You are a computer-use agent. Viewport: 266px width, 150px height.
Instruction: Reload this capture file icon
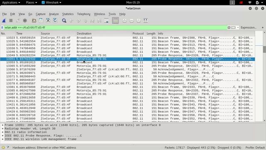point(55,20)
